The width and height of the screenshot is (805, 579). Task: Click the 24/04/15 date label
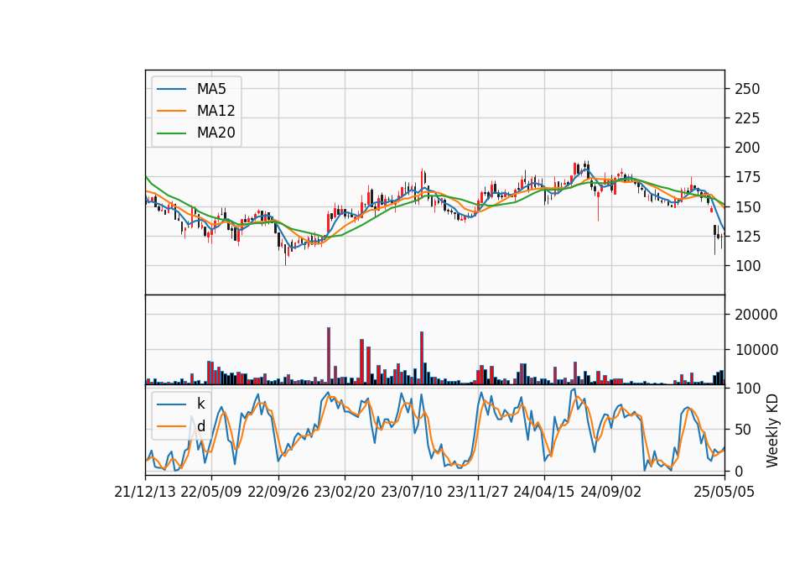point(544,492)
